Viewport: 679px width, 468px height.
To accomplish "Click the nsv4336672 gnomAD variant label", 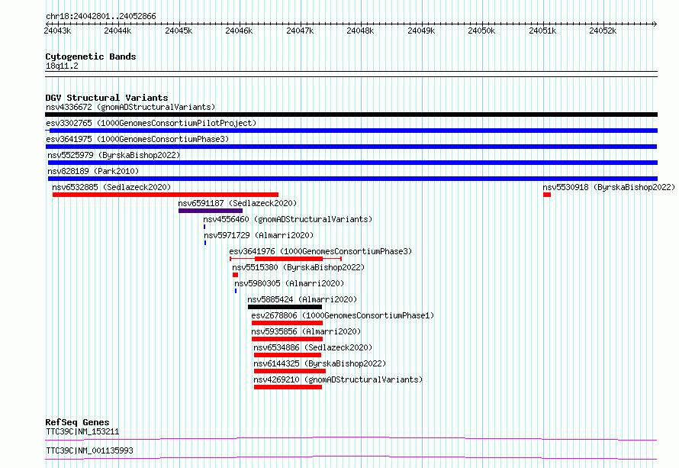I will (x=130, y=107).
